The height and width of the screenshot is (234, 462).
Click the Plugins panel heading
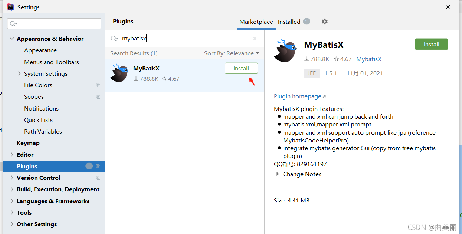[123, 22]
